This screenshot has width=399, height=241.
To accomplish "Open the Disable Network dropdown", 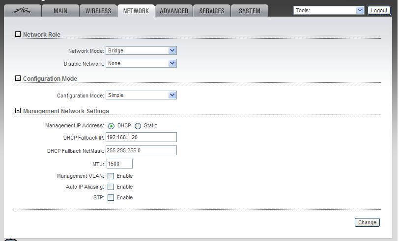I will click(141, 63).
